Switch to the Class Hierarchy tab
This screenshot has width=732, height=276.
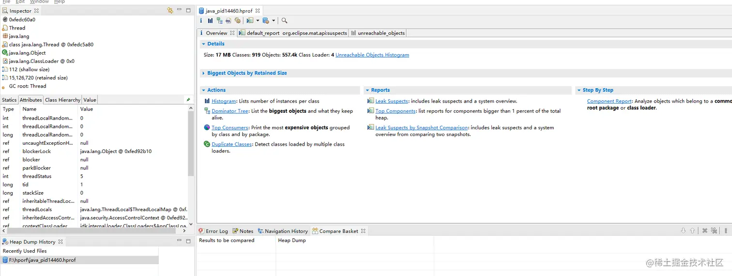[62, 100]
